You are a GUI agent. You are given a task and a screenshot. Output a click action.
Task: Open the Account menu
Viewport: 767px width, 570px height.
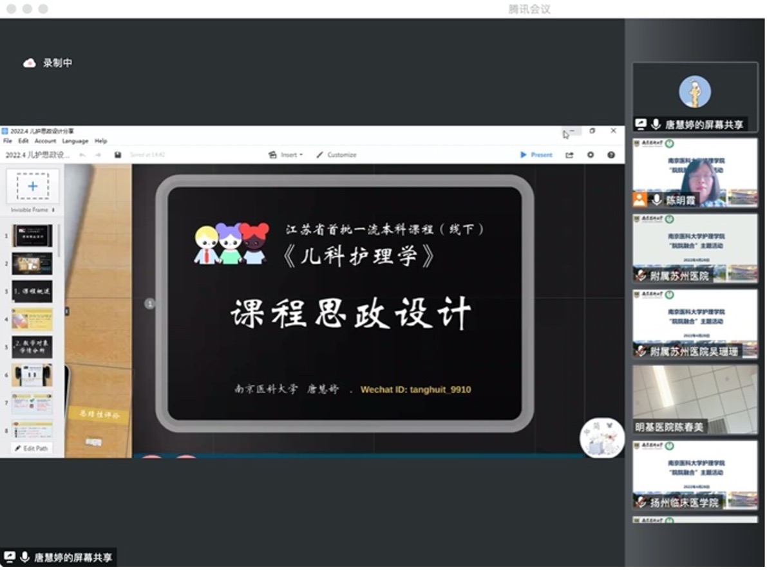pyautogui.click(x=45, y=141)
